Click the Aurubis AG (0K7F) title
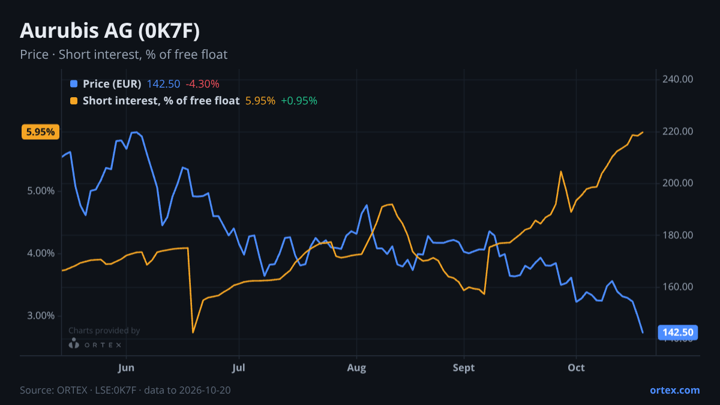 (x=110, y=31)
